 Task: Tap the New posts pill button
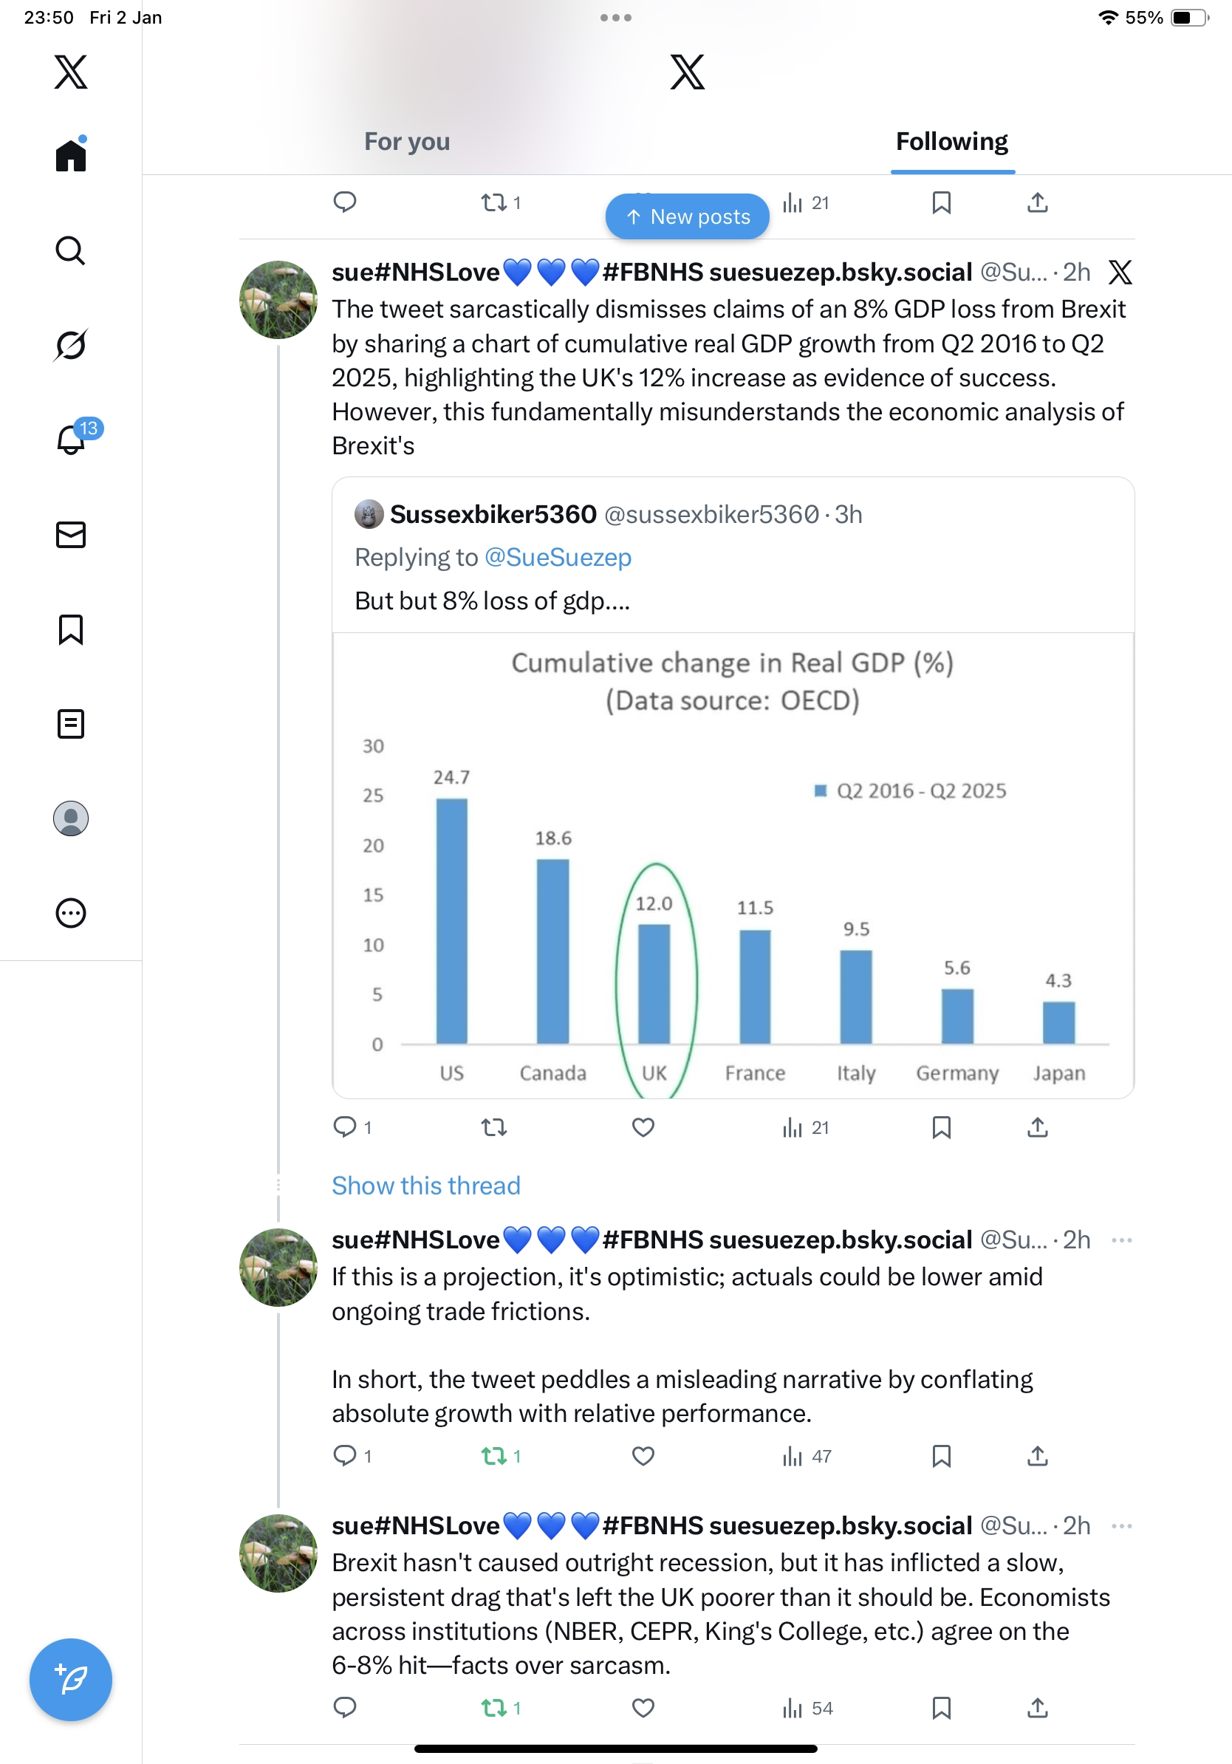pyautogui.click(x=687, y=216)
